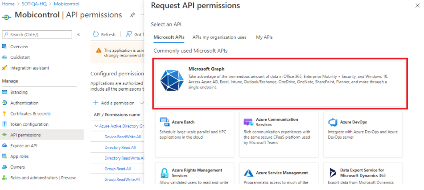Select the Microsoft APIs tab
This screenshot has height=190, width=424.
169,37
